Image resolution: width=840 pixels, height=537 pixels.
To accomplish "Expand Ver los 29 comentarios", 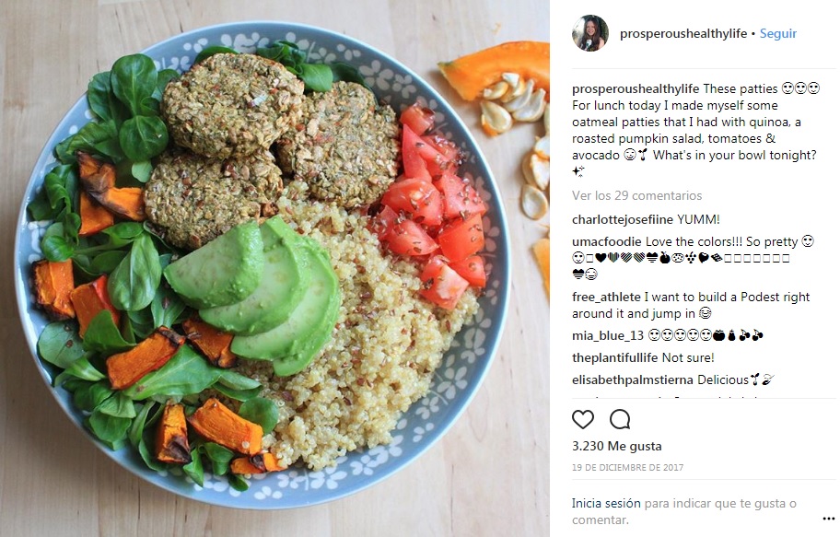I will tap(636, 195).
